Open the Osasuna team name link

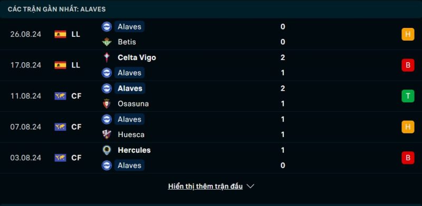pyautogui.click(x=133, y=104)
